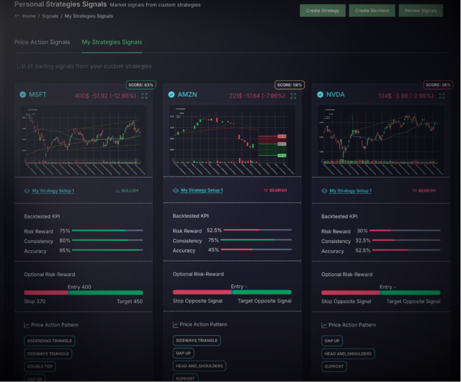Image resolution: width=461 pixels, height=382 pixels.
Task: Open My Strategy Setup 1 link on NVDA card
Action: coord(350,191)
